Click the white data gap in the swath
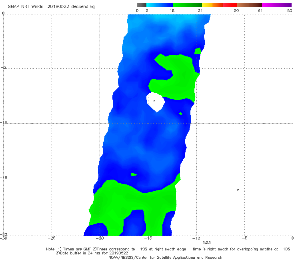 click(156, 102)
